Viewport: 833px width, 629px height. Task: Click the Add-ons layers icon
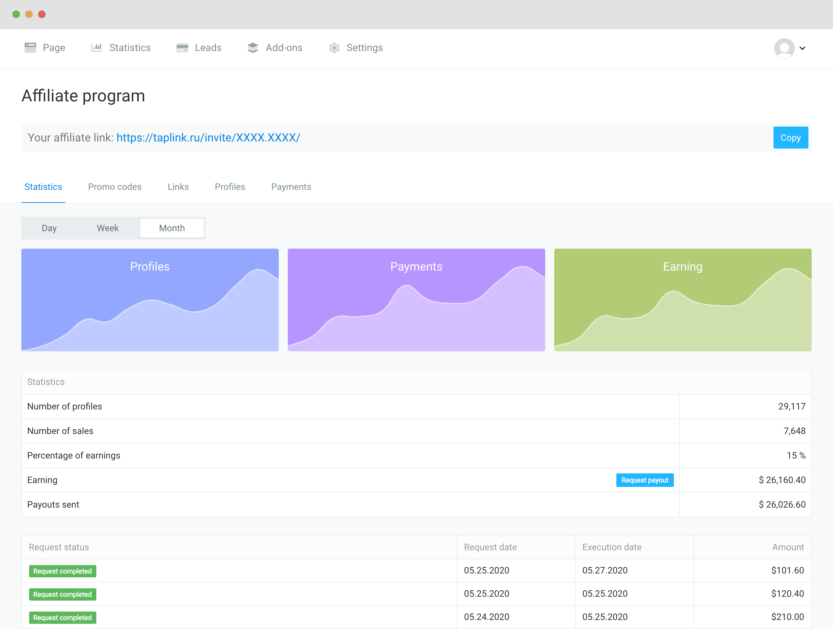253,48
